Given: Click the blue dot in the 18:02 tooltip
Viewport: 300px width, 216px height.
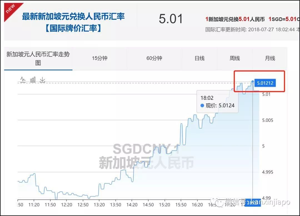Looking at the screenshot, I should coord(202,106).
